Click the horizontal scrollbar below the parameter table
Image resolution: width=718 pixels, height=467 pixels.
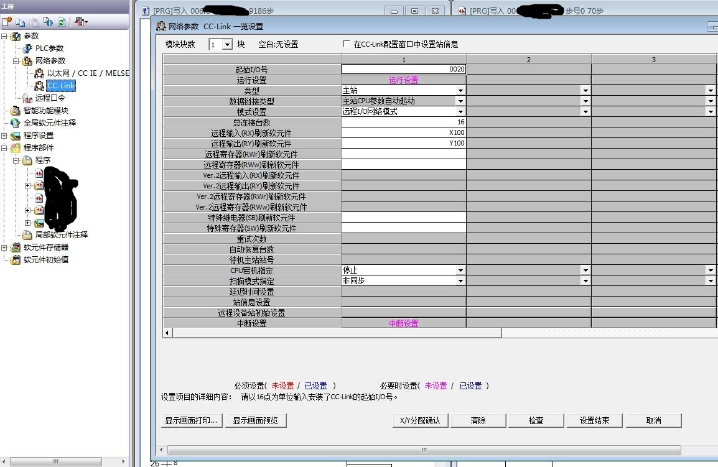point(336,333)
